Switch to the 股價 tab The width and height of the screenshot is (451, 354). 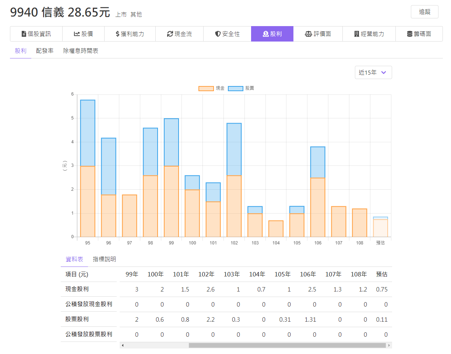83,34
